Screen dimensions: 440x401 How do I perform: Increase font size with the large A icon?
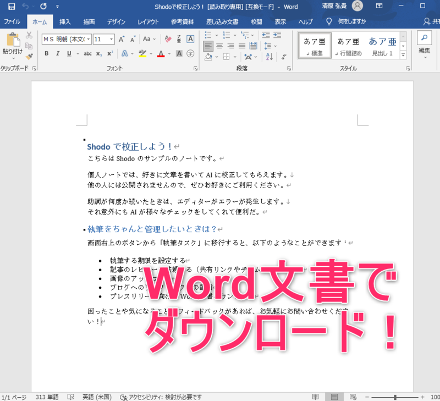click(122, 39)
